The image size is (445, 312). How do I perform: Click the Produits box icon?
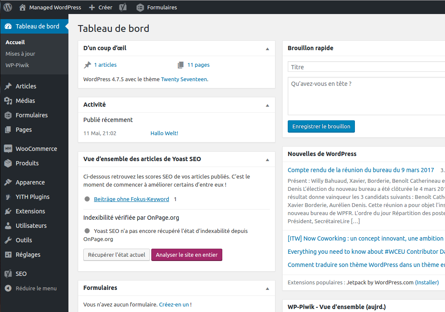pyautogui.click(x=8, y=163)
